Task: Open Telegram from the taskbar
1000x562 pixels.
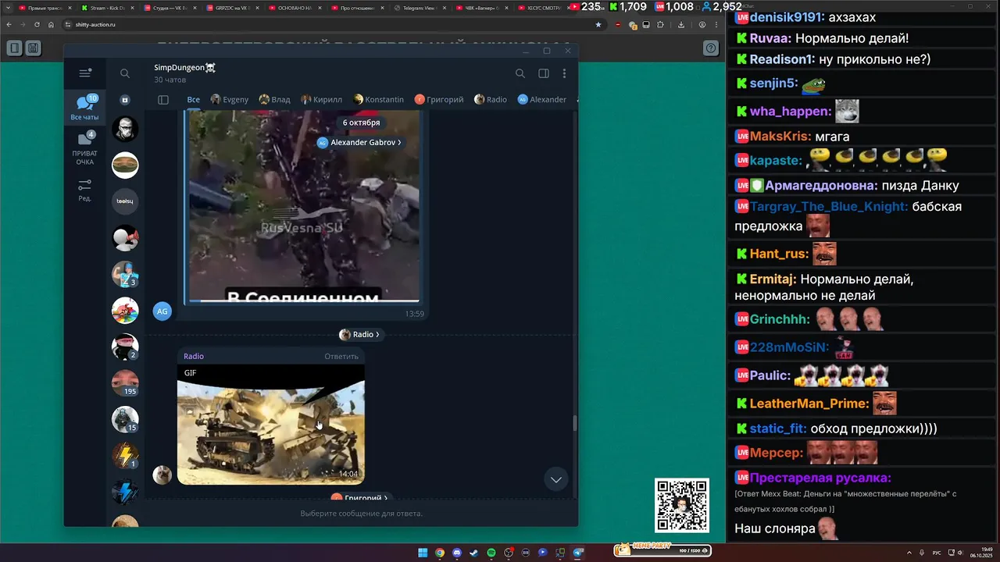Action: (578, 553)
